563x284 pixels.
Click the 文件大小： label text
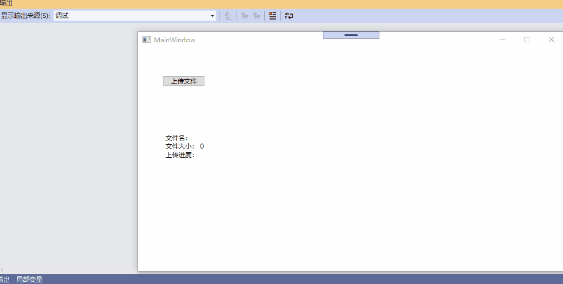click(x=180, y=146)
